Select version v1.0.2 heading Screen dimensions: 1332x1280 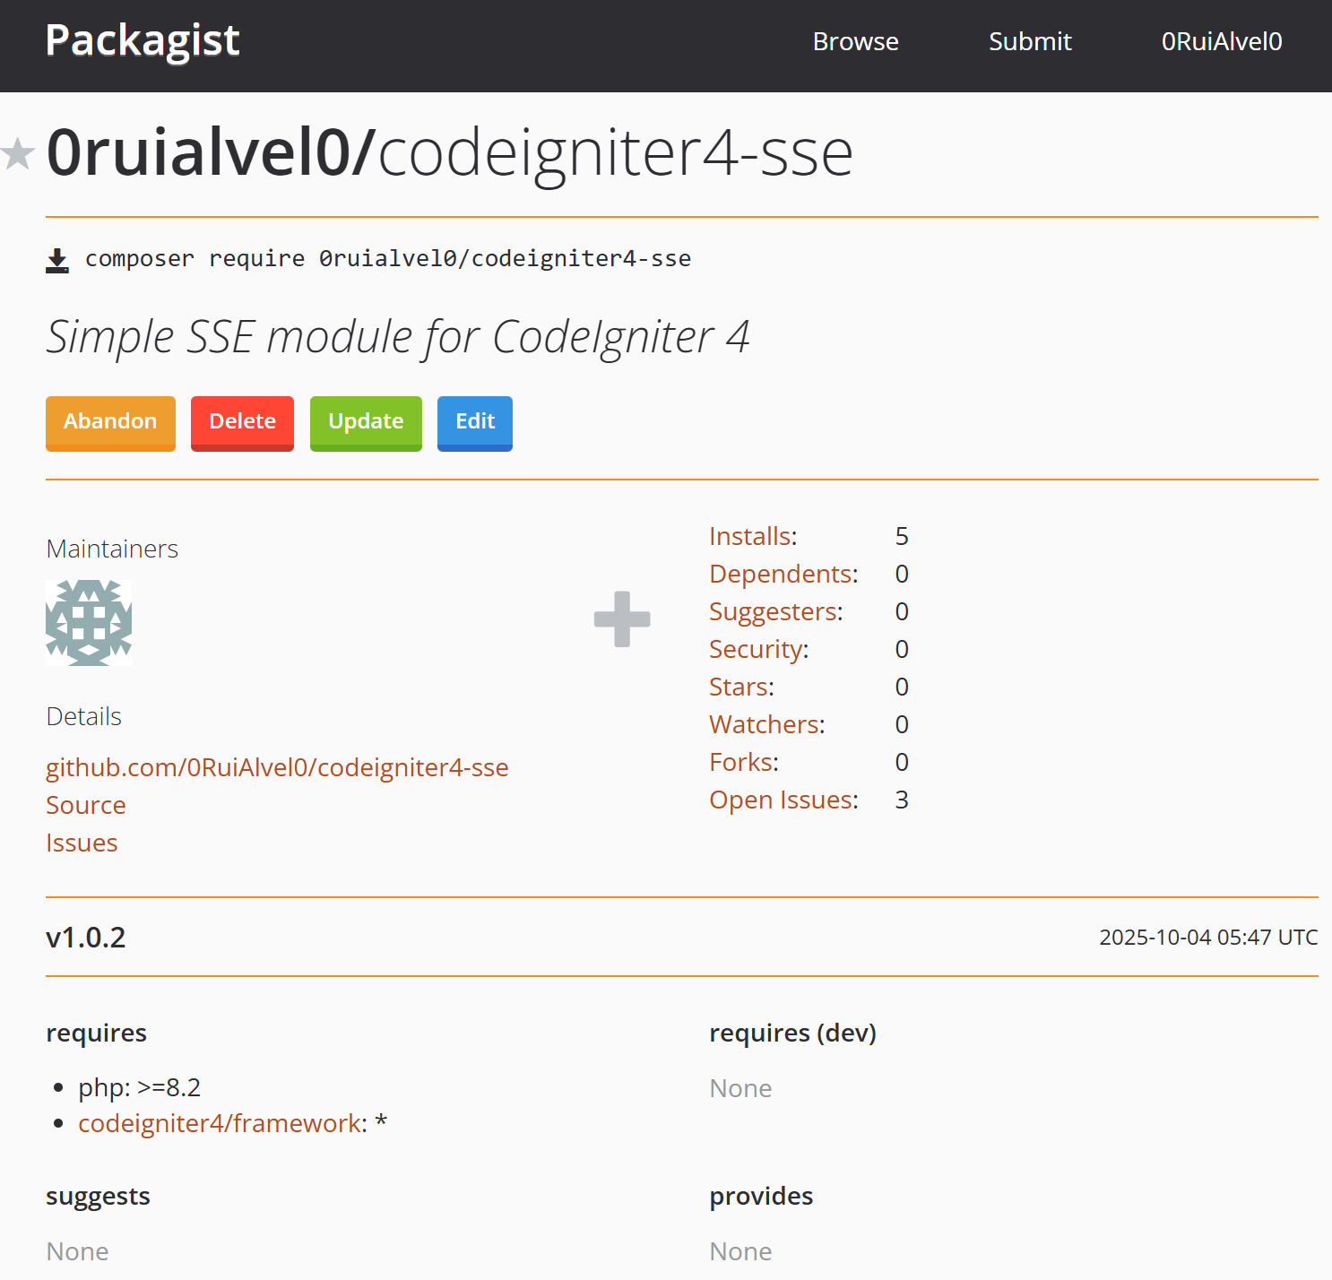[86, 938]
